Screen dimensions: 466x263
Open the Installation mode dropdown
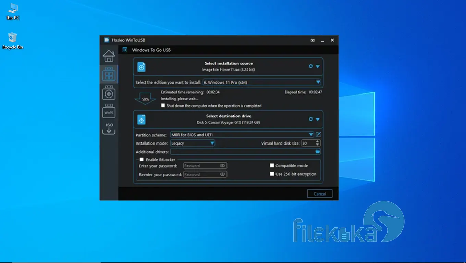(x=193, y=143)
